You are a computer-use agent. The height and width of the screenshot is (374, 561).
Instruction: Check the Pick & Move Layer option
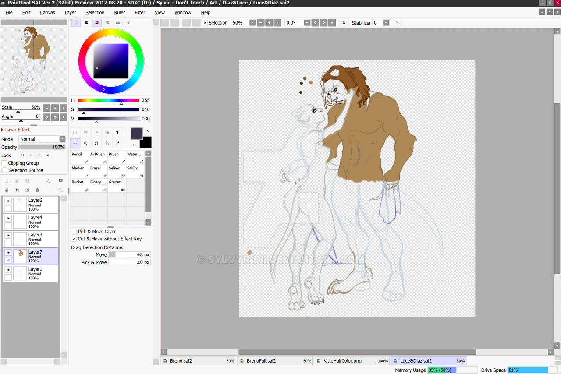click(x=74, y=232)
